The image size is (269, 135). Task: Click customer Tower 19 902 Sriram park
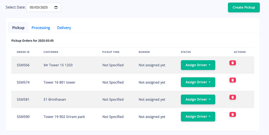pos(64,117)
